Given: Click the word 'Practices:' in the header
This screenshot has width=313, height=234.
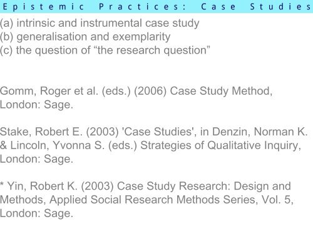Looking at the screenshot, I should pos(142,7).
